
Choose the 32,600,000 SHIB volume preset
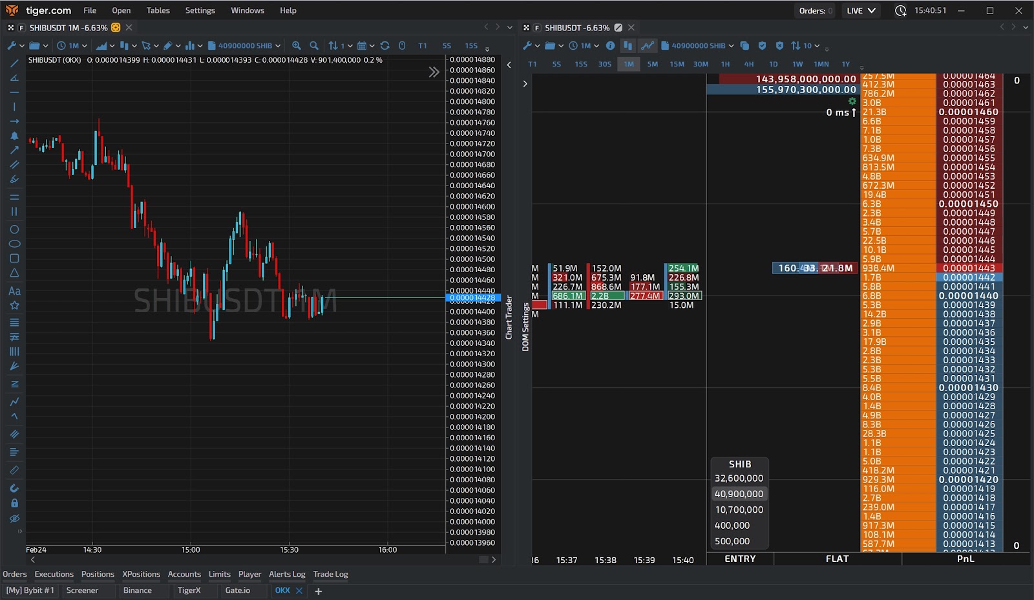(739, 478)
